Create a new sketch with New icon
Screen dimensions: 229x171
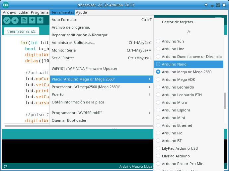click(24, 20)
